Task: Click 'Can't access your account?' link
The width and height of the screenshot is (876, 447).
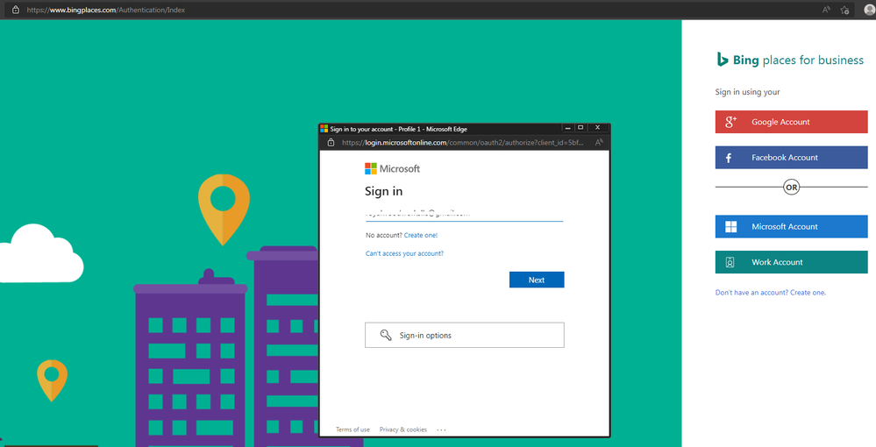Action: 404,253
